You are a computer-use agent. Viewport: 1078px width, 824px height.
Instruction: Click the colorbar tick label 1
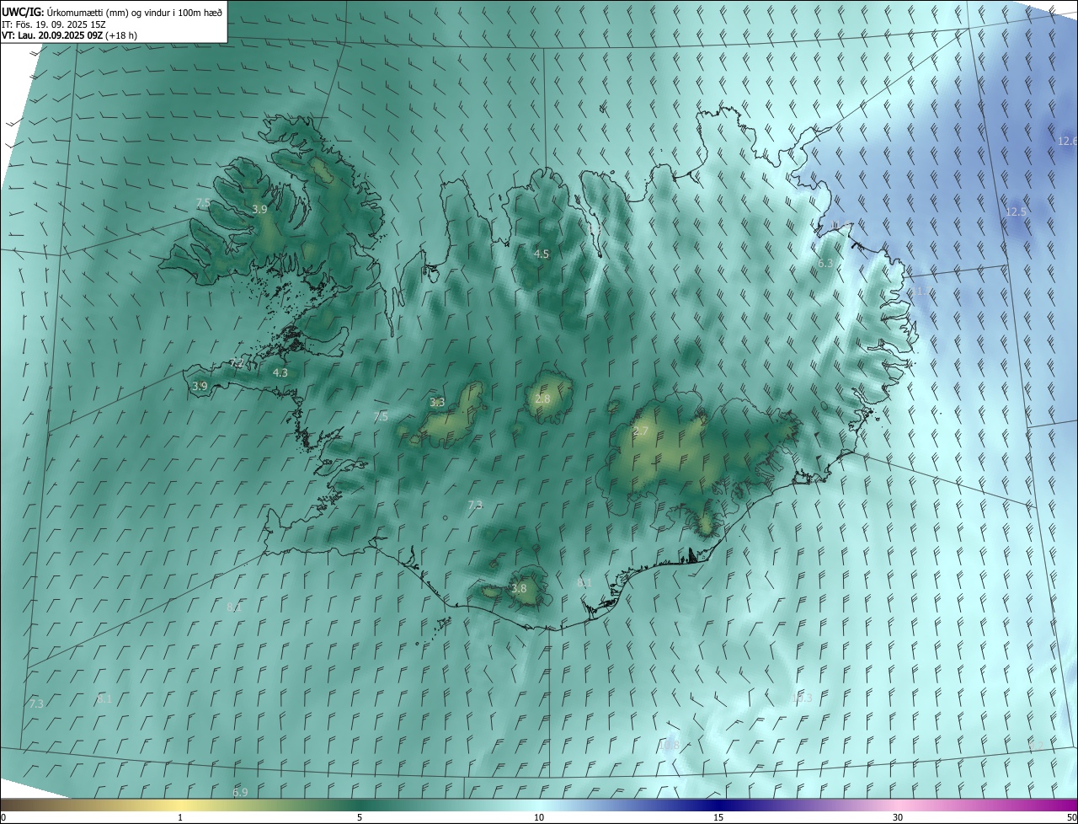pos(180,817)
